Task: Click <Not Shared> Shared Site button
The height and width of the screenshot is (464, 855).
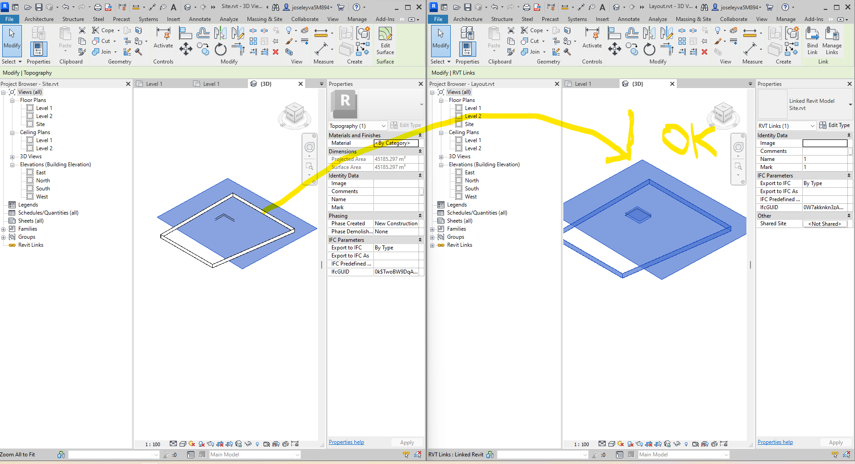Action: pyautogui.click(x=825, y=224)
